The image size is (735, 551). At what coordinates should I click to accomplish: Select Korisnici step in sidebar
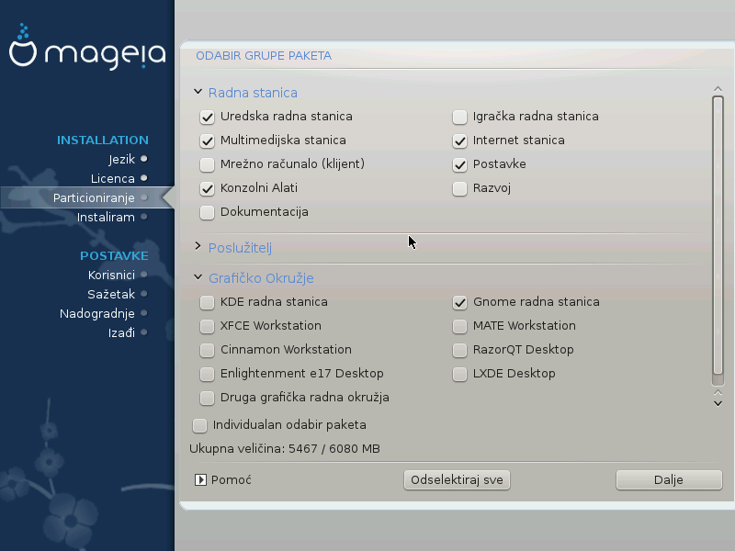(111, 275)
